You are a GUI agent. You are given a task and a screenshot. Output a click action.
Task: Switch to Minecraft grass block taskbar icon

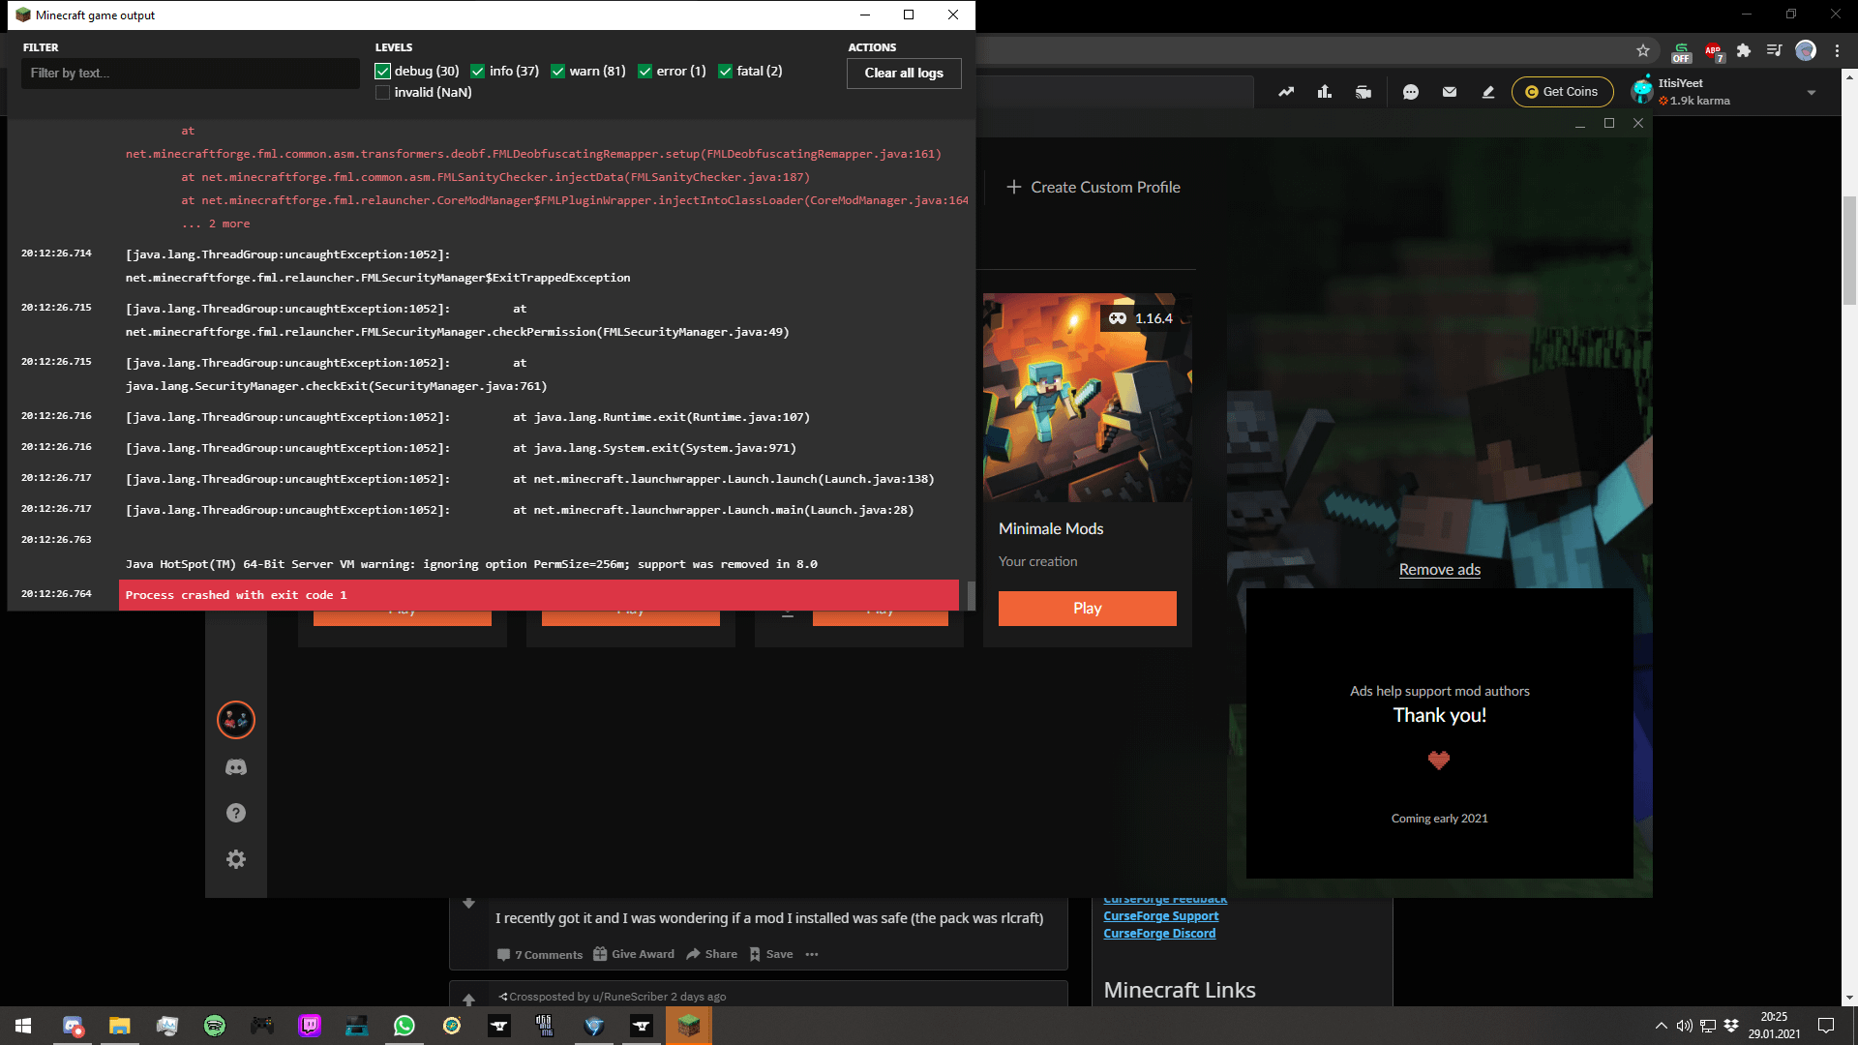(x=688, y=1026)
